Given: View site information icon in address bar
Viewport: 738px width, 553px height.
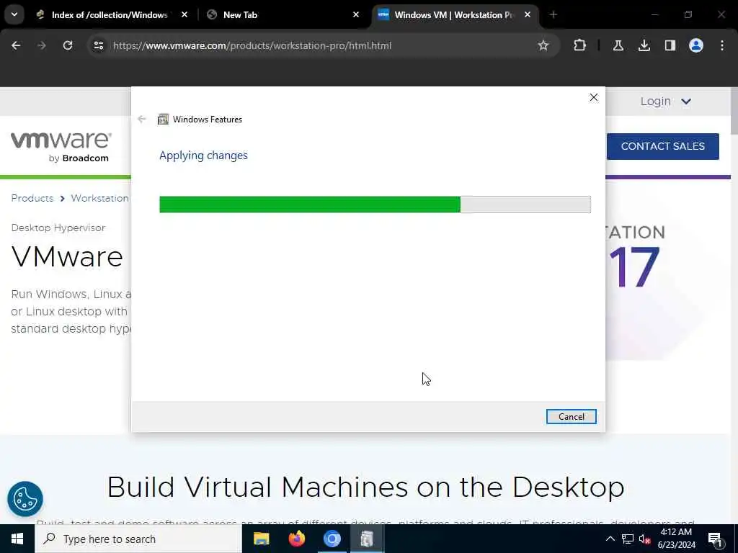Looking at the screenshot, I should pos(98,45).
